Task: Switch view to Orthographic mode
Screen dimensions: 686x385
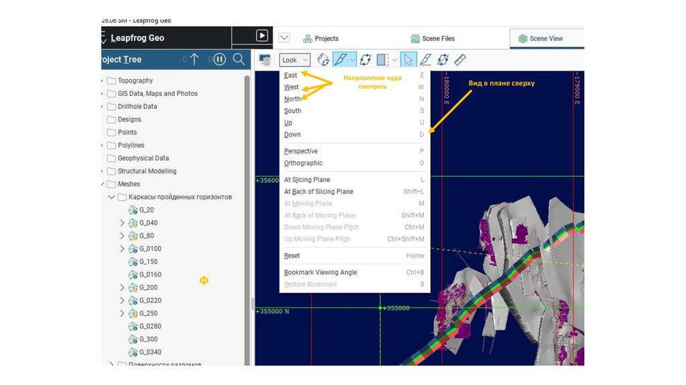Action: 303,163
